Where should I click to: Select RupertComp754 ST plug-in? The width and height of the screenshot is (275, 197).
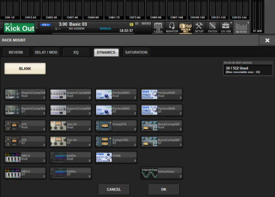pos(25,110)
